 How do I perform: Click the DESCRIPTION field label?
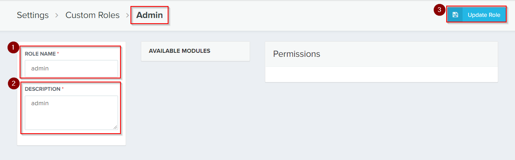pos(42,89)
